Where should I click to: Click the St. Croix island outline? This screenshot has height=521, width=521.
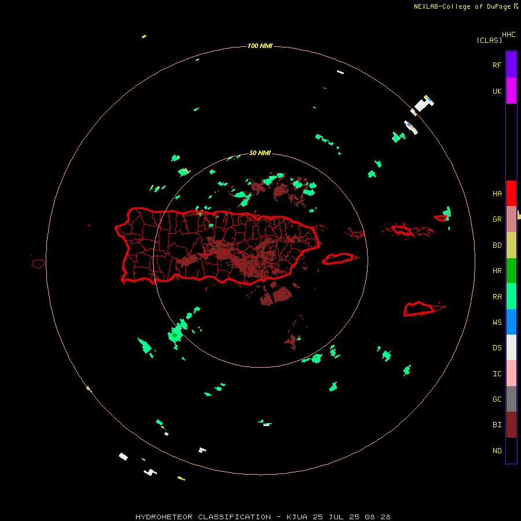424,309
